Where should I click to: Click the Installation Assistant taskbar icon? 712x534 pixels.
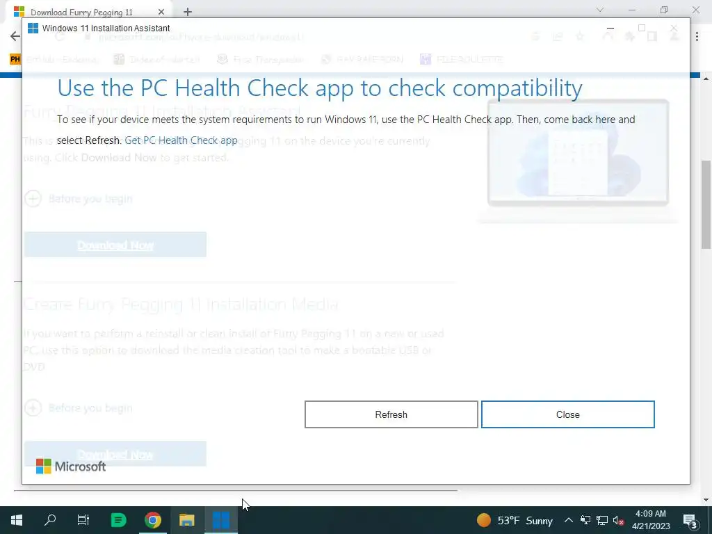click(221, 520)
